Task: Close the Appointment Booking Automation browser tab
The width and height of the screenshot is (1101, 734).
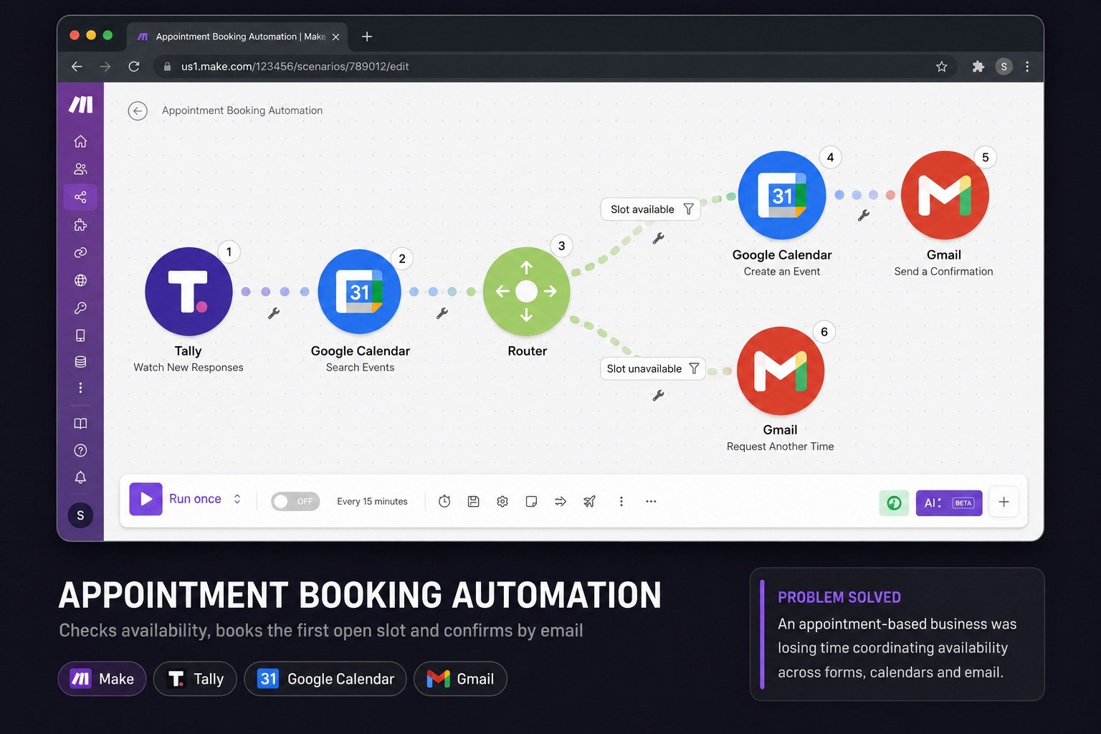Action: tap(335, 37)
